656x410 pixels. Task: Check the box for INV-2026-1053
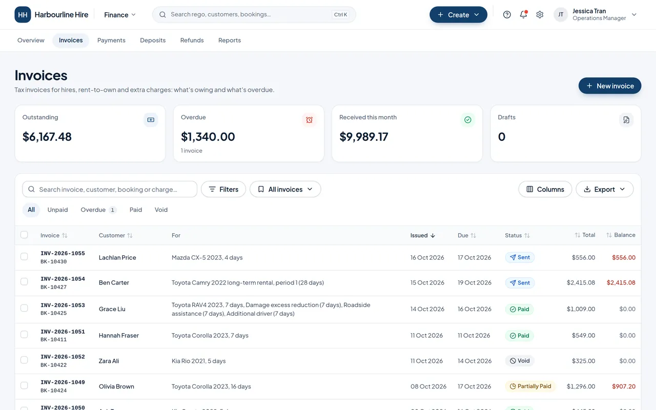(x=24, y=308)
